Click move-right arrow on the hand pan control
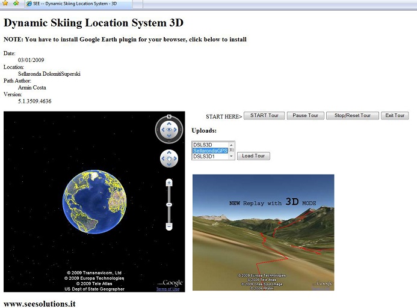 pyautogui.click(x=175, y=159)
